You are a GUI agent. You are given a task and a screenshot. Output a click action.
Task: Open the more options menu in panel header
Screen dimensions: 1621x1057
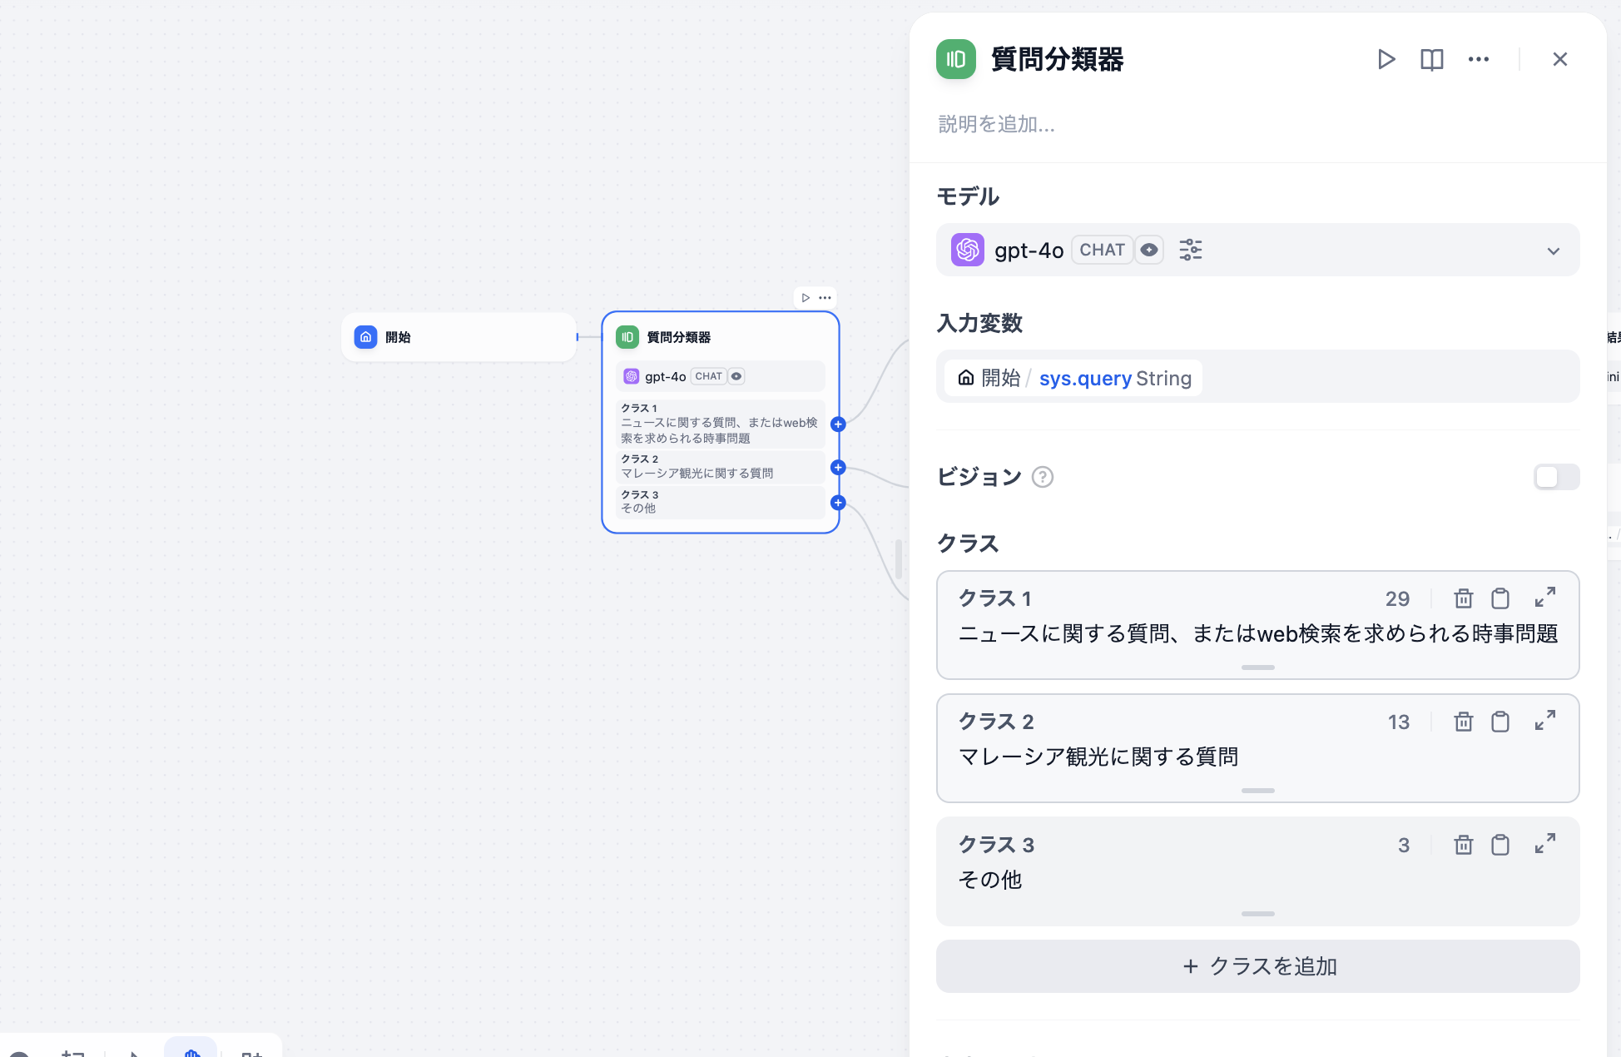point(1479,59)
